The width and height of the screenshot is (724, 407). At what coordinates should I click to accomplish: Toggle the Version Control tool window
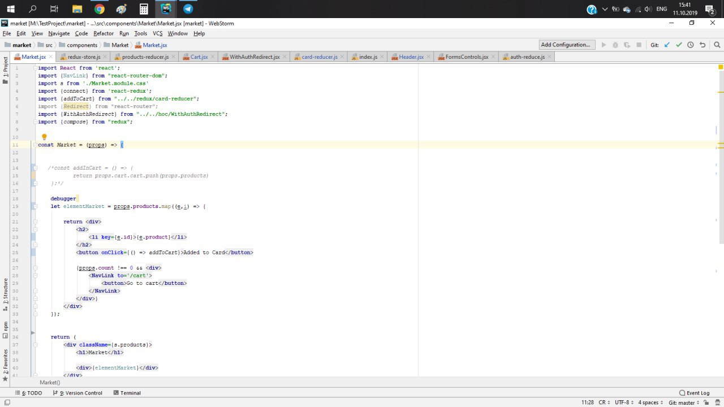[77, 393]
